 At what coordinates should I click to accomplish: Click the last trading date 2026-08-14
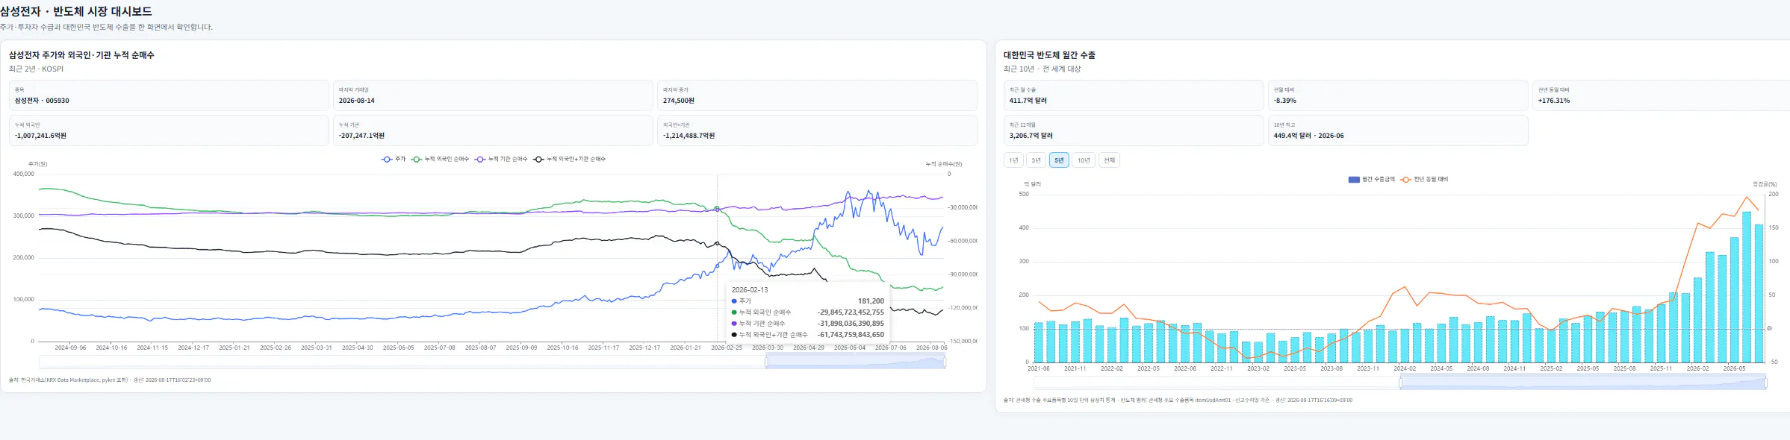[357, 101]
